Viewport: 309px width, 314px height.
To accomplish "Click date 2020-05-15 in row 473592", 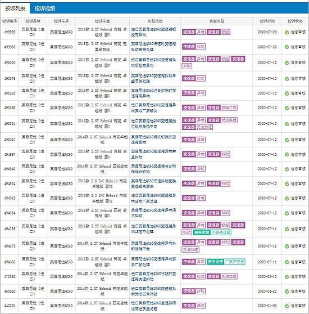I will (x=267, y=276).
